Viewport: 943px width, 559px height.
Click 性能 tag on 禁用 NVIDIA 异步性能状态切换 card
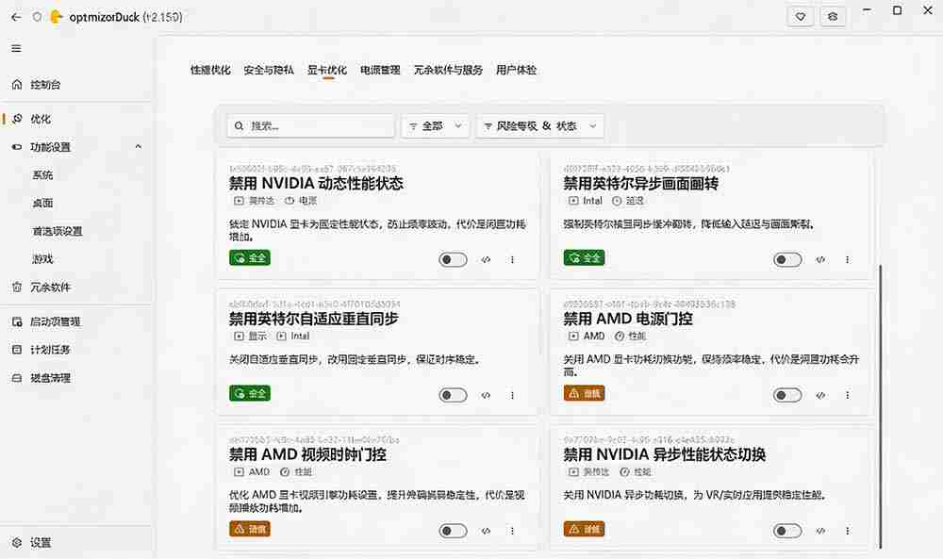pyautogui.click(x=635, y=472)
